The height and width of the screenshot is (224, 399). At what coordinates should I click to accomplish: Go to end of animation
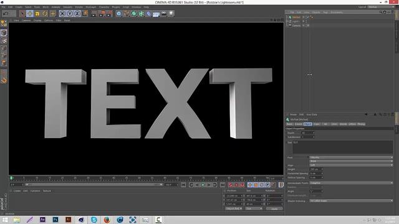click(x=223, y=185)
